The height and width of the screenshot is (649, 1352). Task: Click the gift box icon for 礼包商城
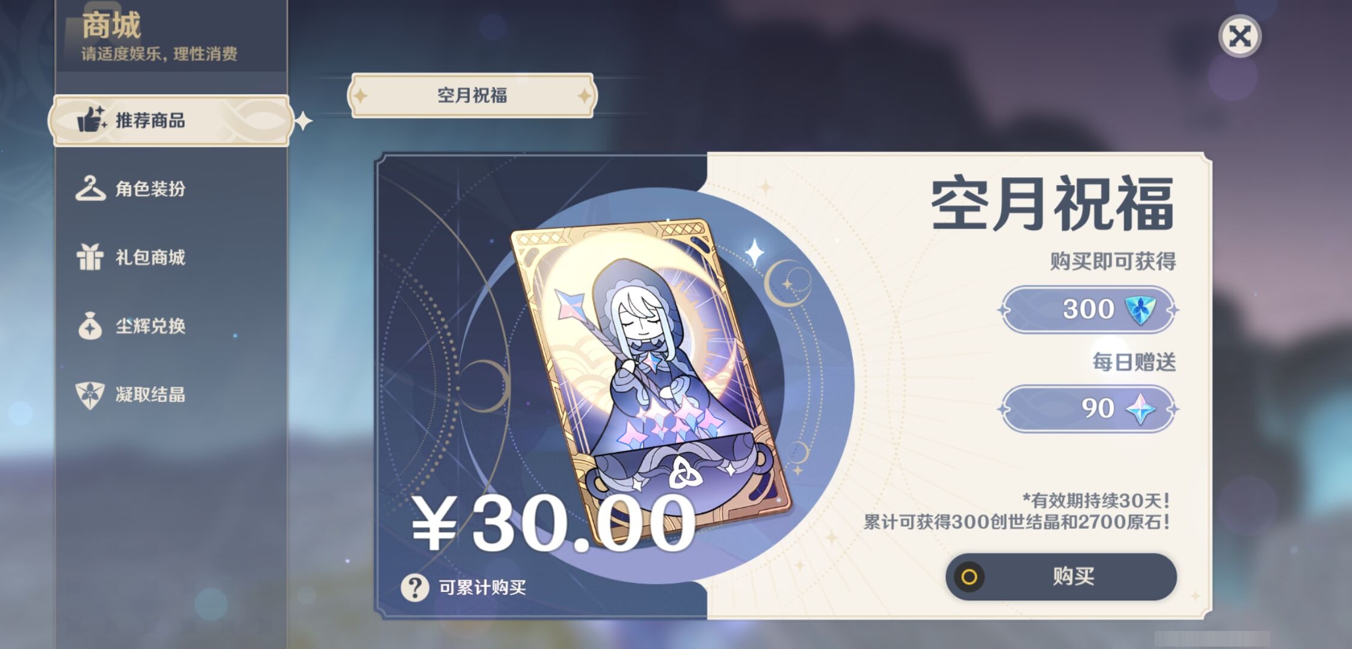coord(90,257)
